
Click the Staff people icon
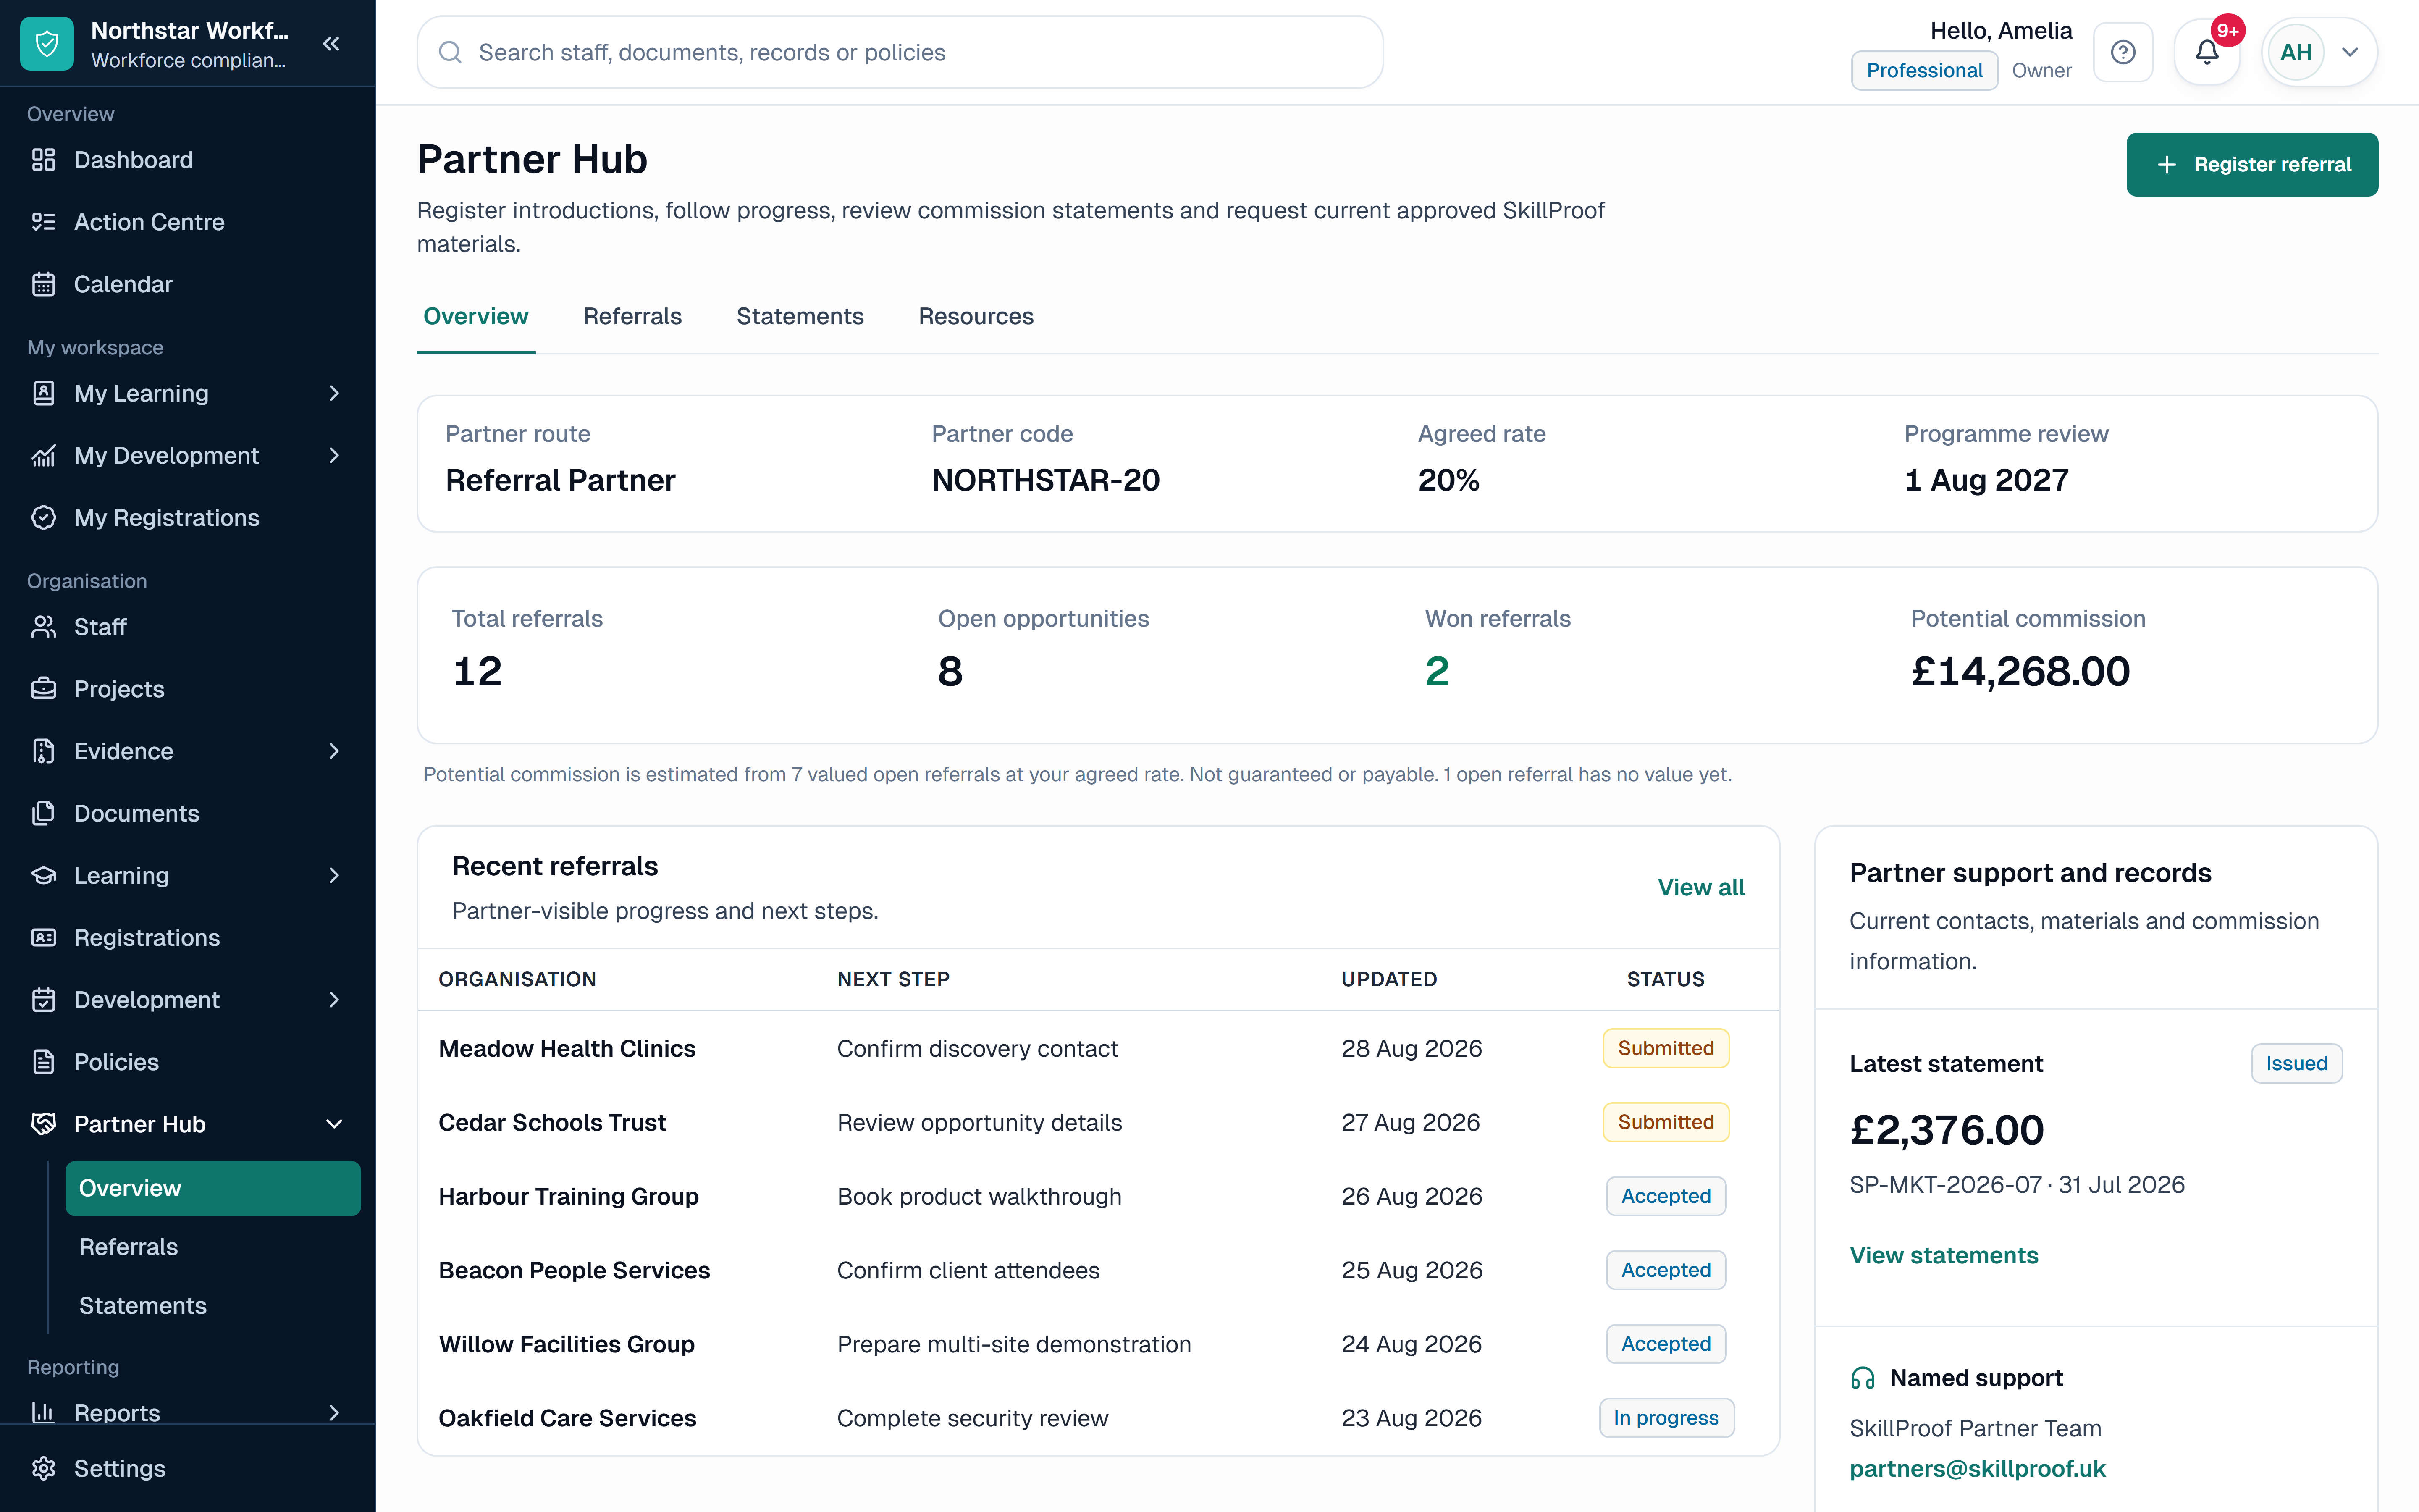click(x=43, y=627)
